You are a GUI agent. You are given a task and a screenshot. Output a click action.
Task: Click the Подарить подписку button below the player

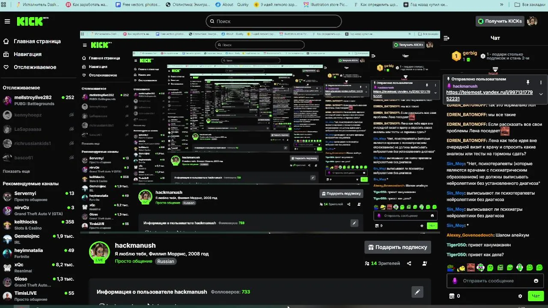[x=398, y=247]
